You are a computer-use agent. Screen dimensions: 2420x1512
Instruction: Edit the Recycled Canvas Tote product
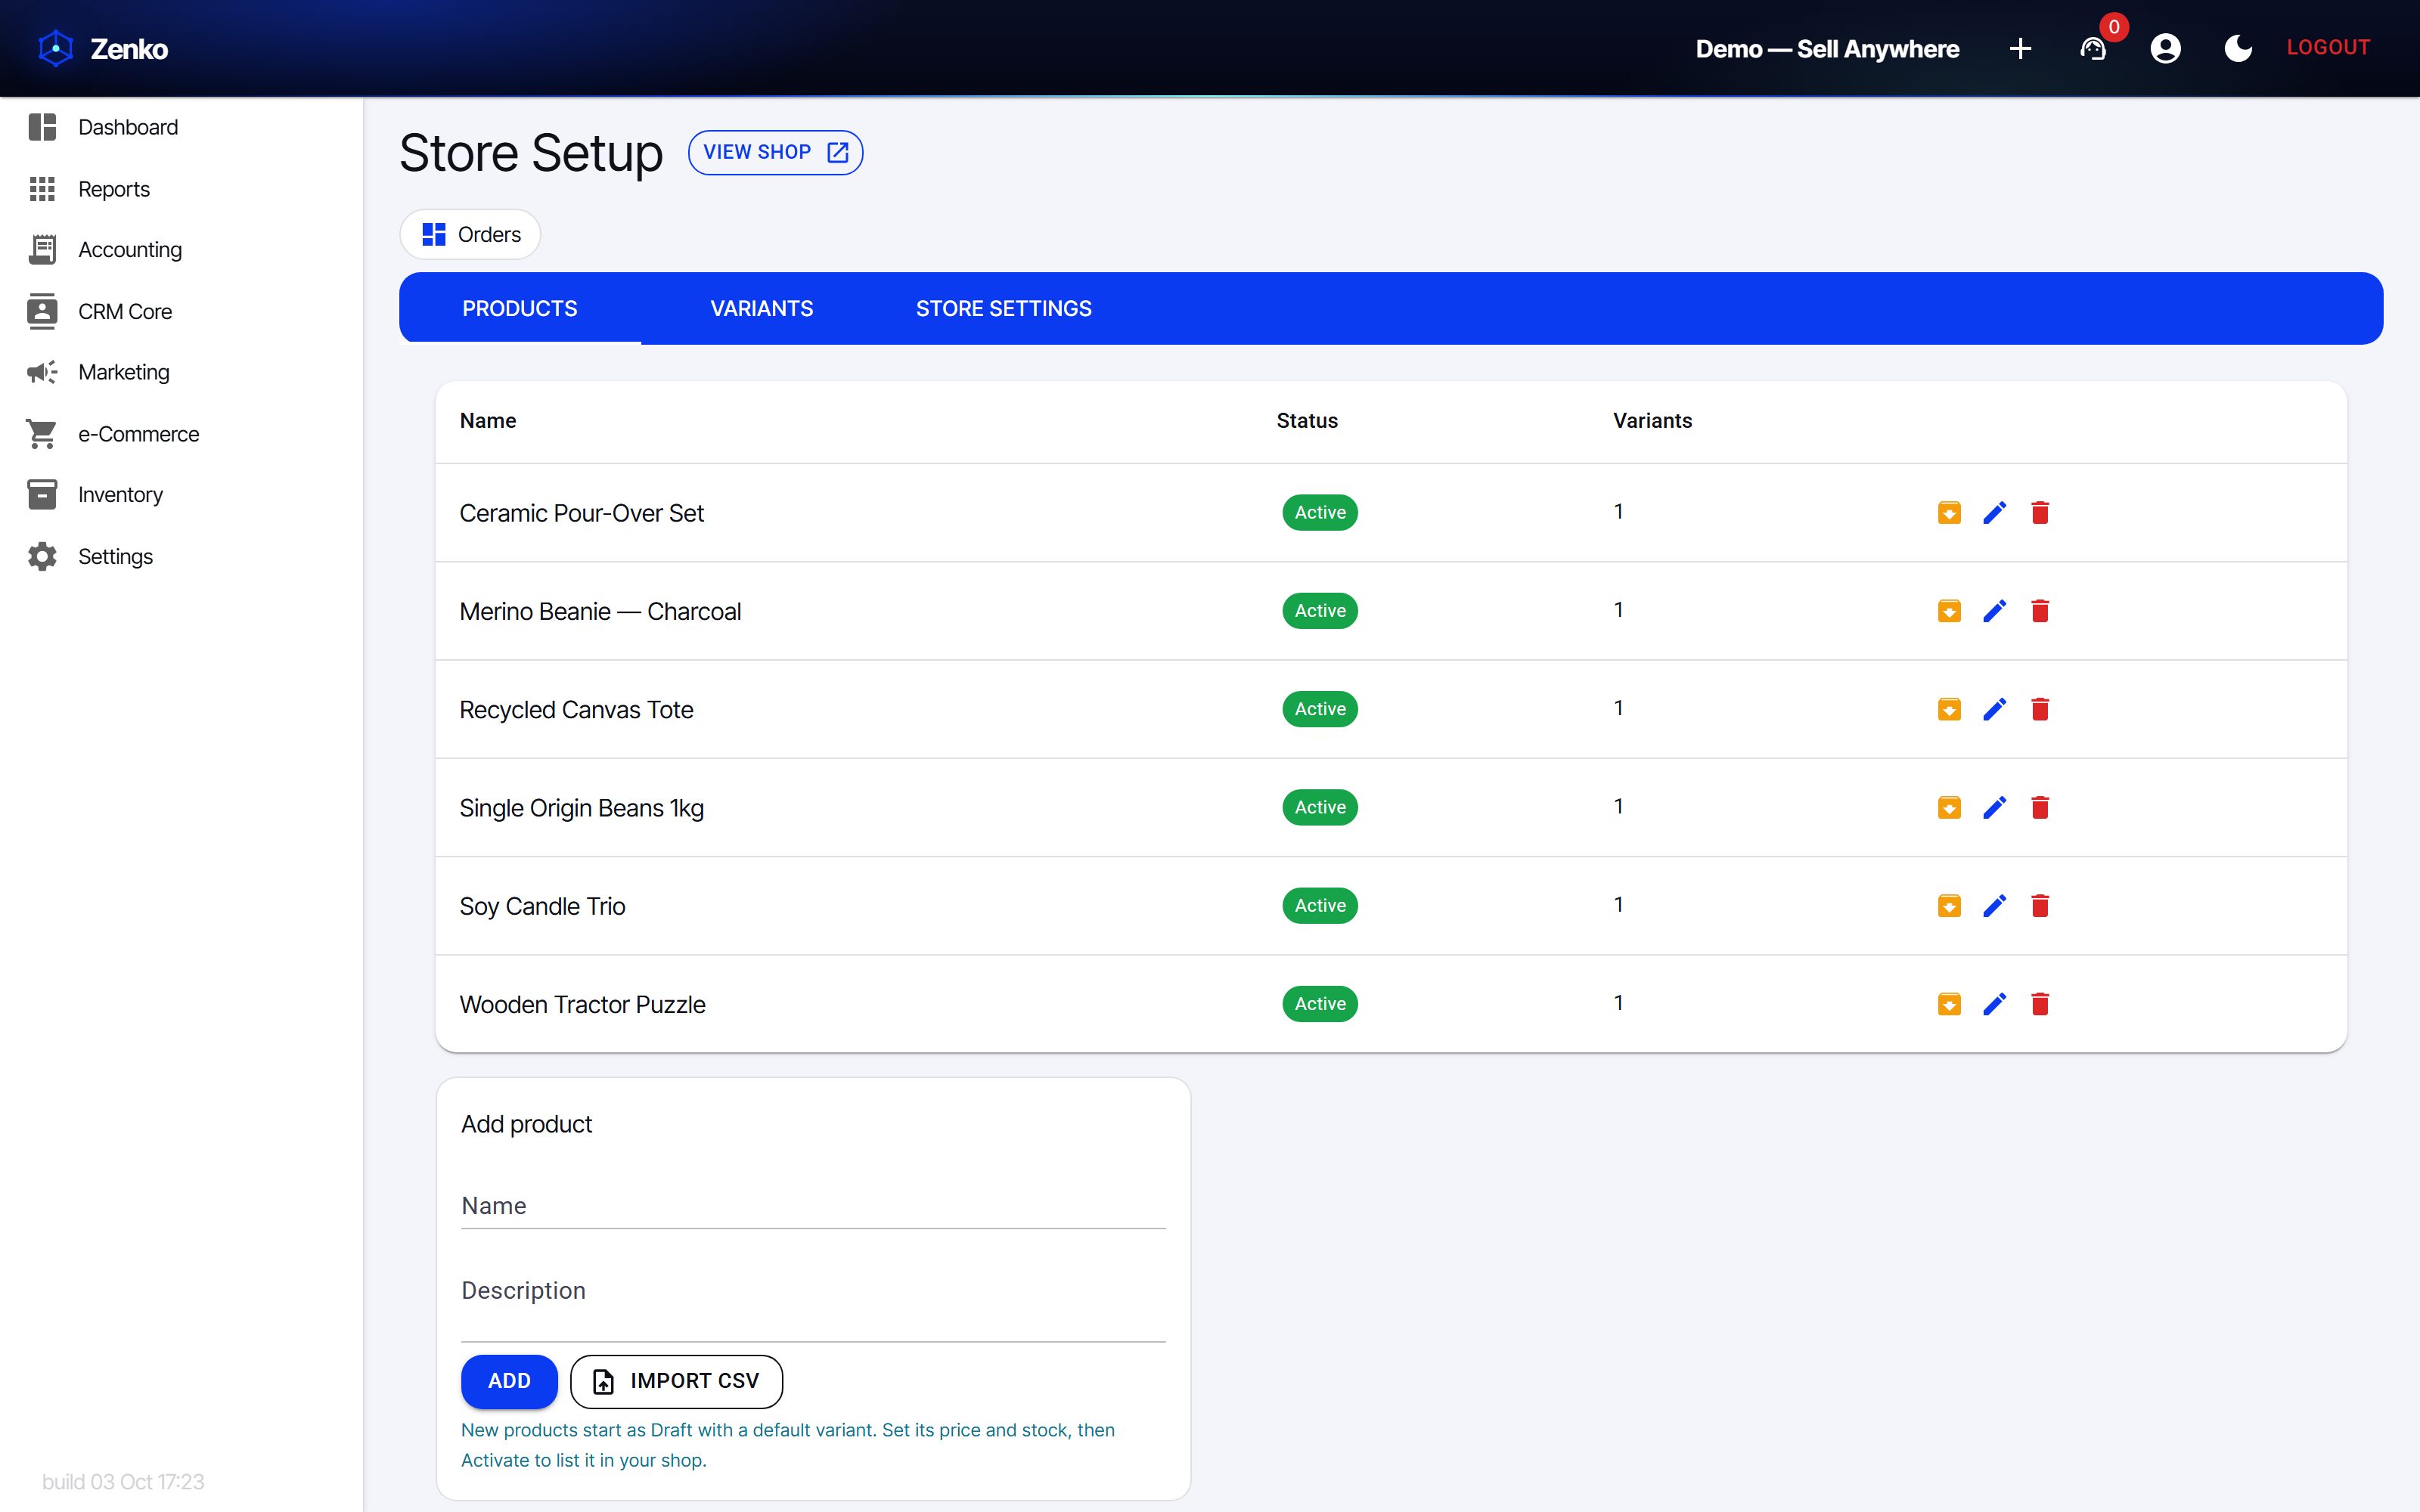point(1995,709)
